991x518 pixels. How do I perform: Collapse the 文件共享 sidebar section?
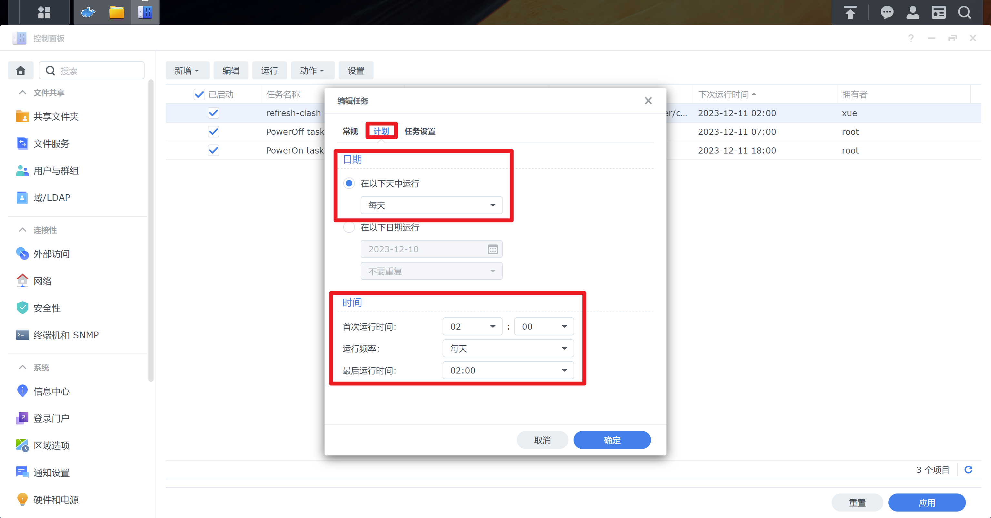pyautogui.click(x=23, y=93)
